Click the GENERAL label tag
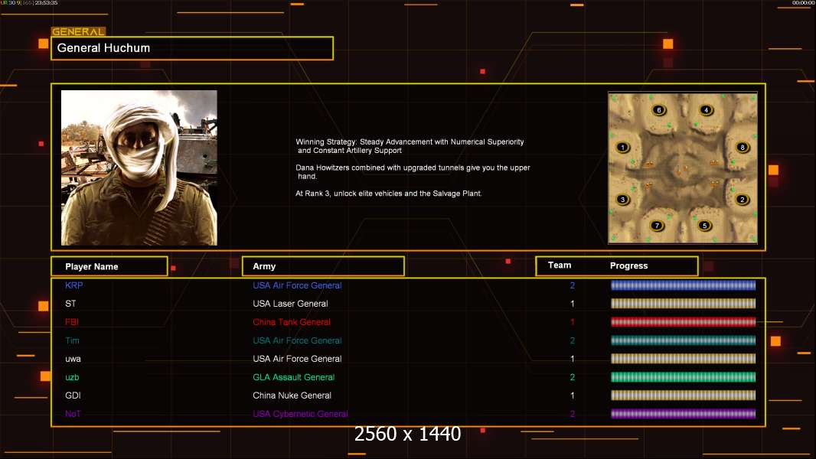This screenshot has width=816, height=459. [x=78, y=31]
